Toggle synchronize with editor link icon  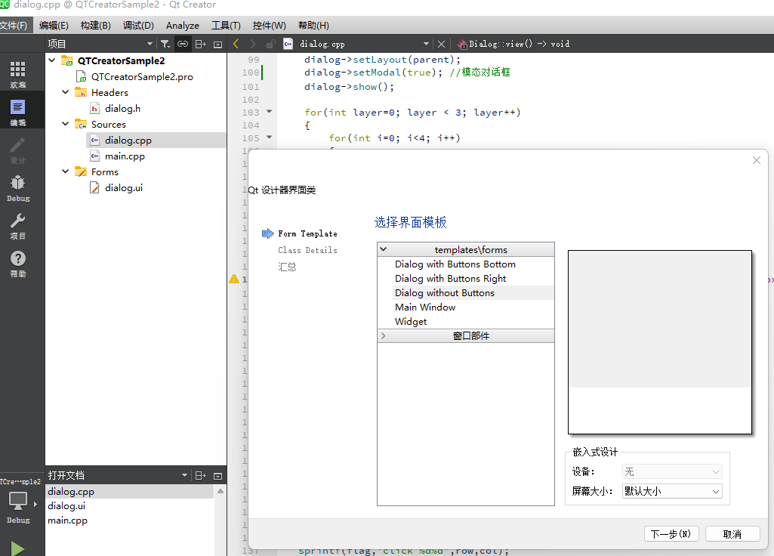pyautogui.click(x=183, y=44)
